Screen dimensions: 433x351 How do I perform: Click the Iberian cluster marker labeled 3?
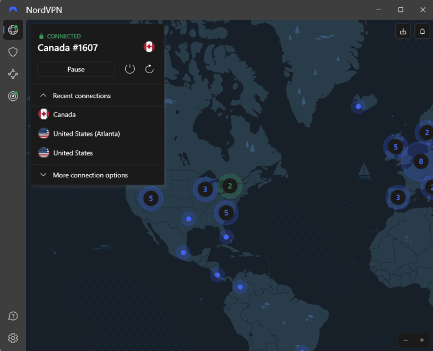398,197
